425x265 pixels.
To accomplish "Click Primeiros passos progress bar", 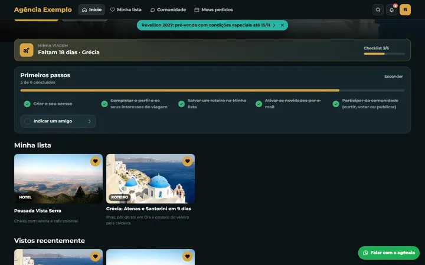I will 212,90.
